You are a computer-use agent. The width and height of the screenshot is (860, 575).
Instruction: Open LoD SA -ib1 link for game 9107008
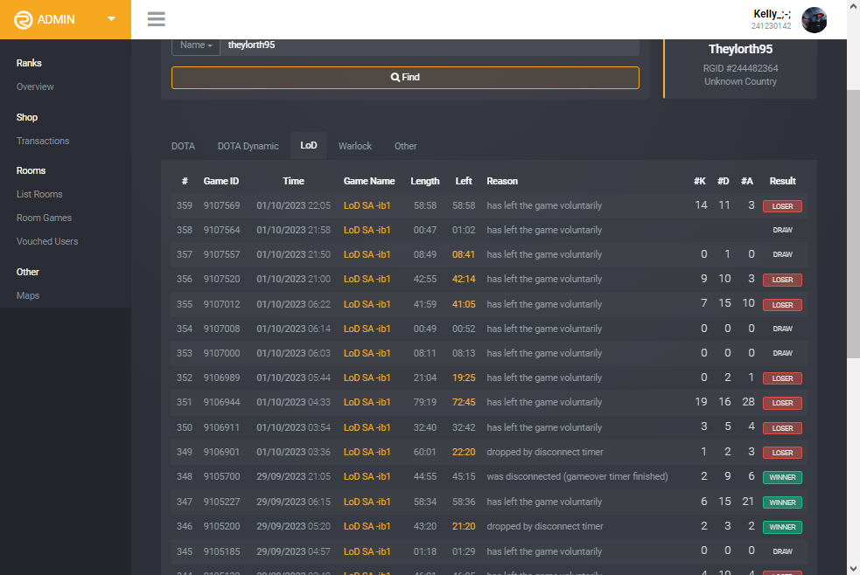coord(367,329)
